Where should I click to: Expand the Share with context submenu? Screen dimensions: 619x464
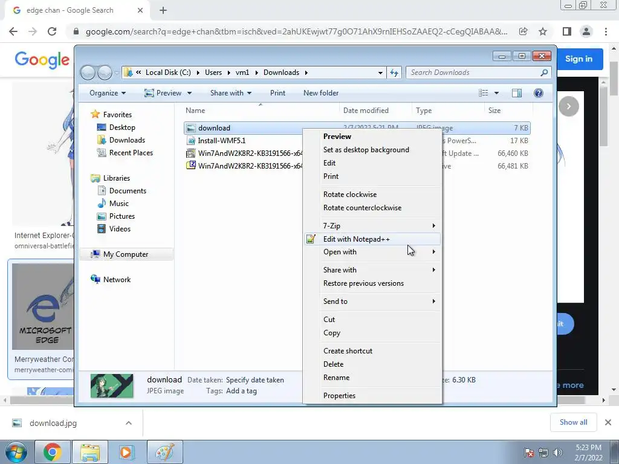click(372, 270)
